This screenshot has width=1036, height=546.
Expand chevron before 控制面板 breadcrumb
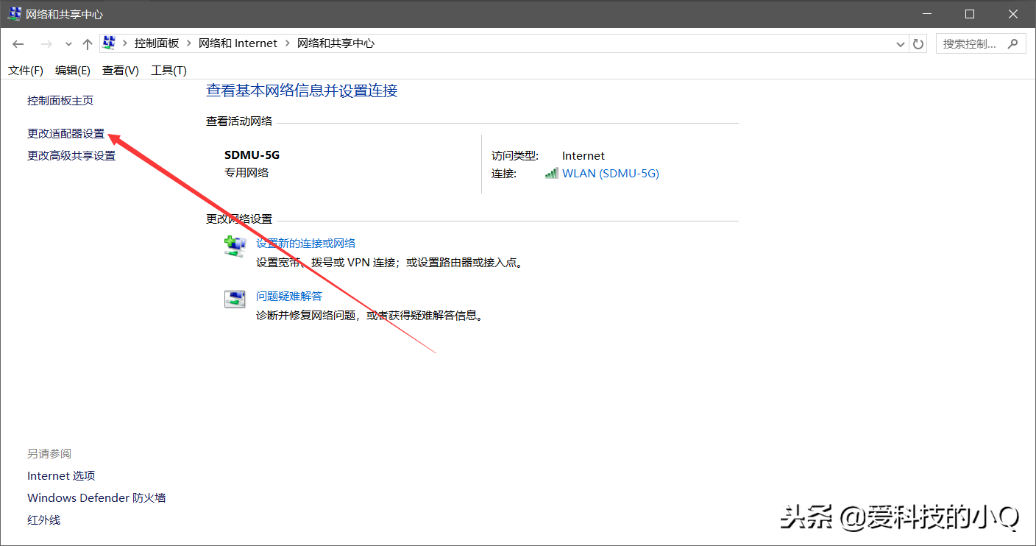(125, 43)
